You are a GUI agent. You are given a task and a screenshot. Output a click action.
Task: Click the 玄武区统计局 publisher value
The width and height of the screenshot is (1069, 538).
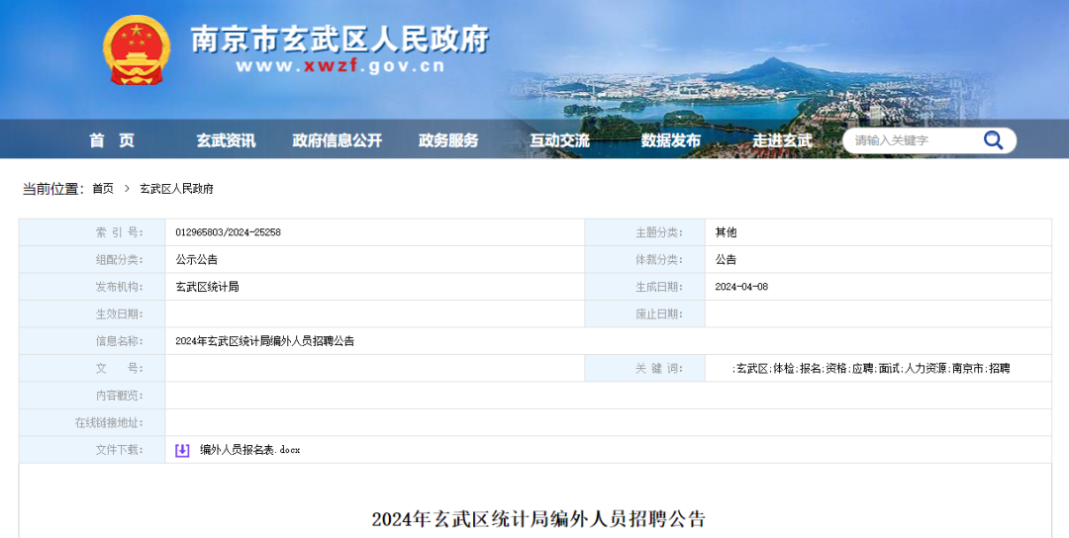[207, 287]
